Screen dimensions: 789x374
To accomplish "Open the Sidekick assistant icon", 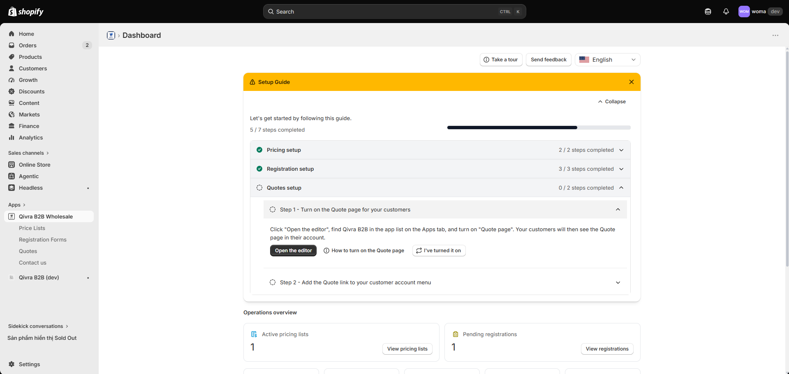I will [x=708, y=12].
